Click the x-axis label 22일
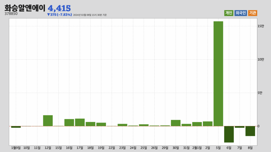This screenshot has width=271, height=152. coord(112,148)
